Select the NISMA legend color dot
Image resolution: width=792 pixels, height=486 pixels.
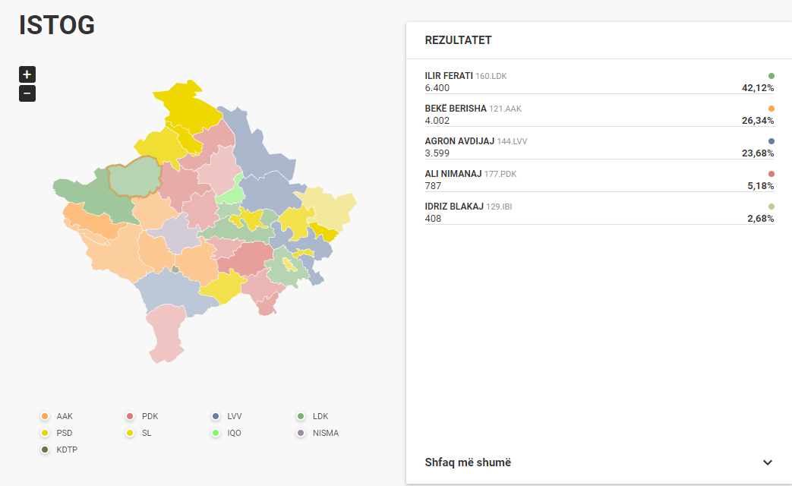coord(301,433)
